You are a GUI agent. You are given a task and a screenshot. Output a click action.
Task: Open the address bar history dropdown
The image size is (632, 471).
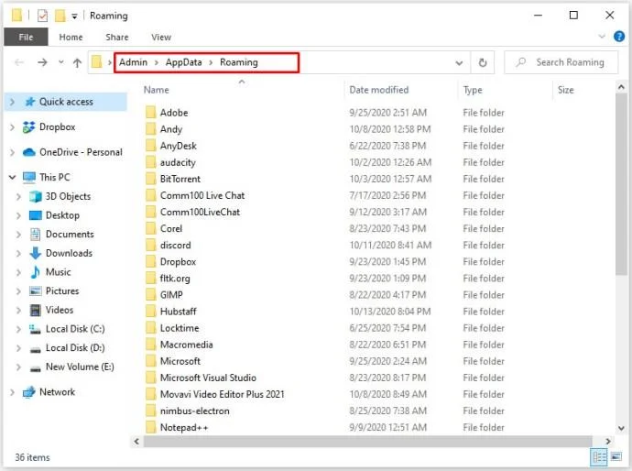pyautogui.click(x=459, y=63)
